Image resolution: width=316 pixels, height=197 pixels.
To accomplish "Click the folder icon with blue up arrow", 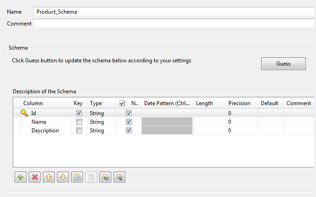I will pyautogui.click(x=119, y=177).
